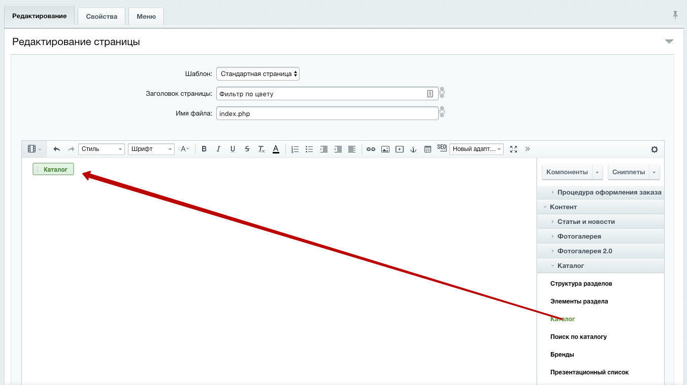Click the Заголовок страницы input field
The image size is (687, 385).
tap(327, 94)
